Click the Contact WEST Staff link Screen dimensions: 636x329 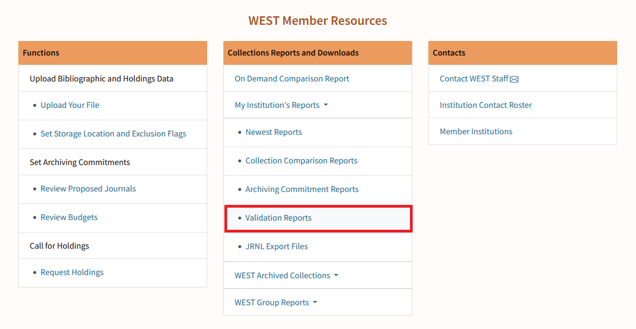pyautogui.click(x=474, y=79)
